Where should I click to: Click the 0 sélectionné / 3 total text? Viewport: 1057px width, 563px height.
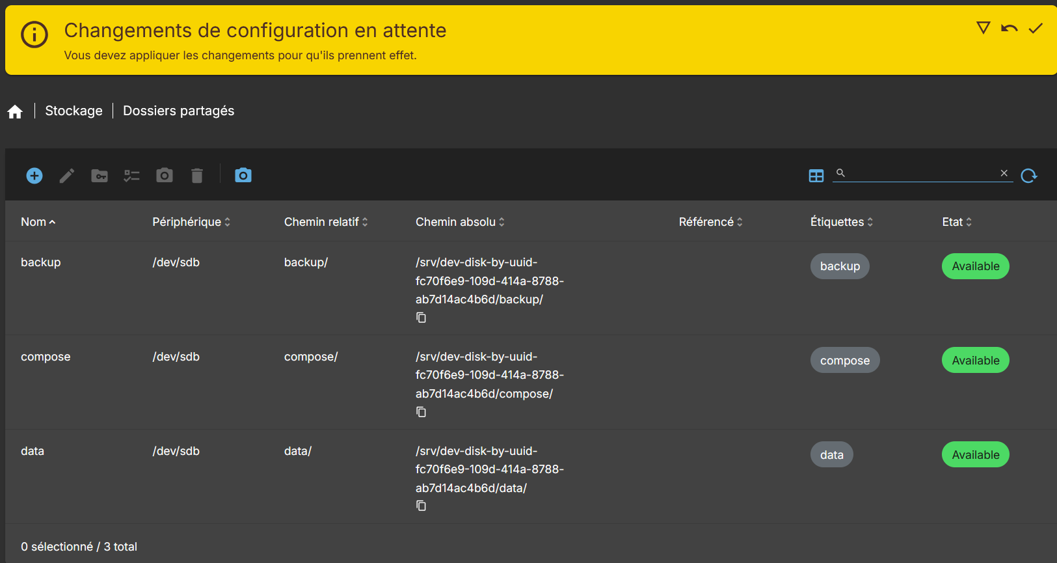79,547
